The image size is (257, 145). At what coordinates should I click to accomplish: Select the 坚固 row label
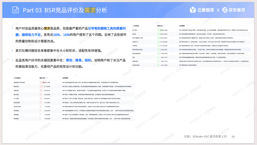coord(133,57)
